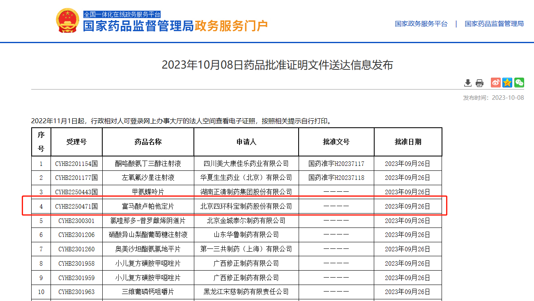534x301 pixels.
Task: Select cell 北京四环科宝制药股份有限公司
Action: click(246, 206)
